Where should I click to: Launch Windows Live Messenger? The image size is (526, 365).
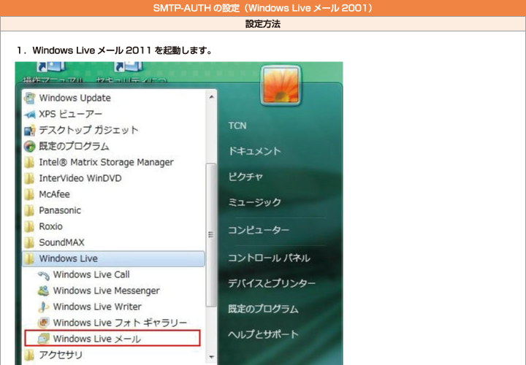point(99,291)
